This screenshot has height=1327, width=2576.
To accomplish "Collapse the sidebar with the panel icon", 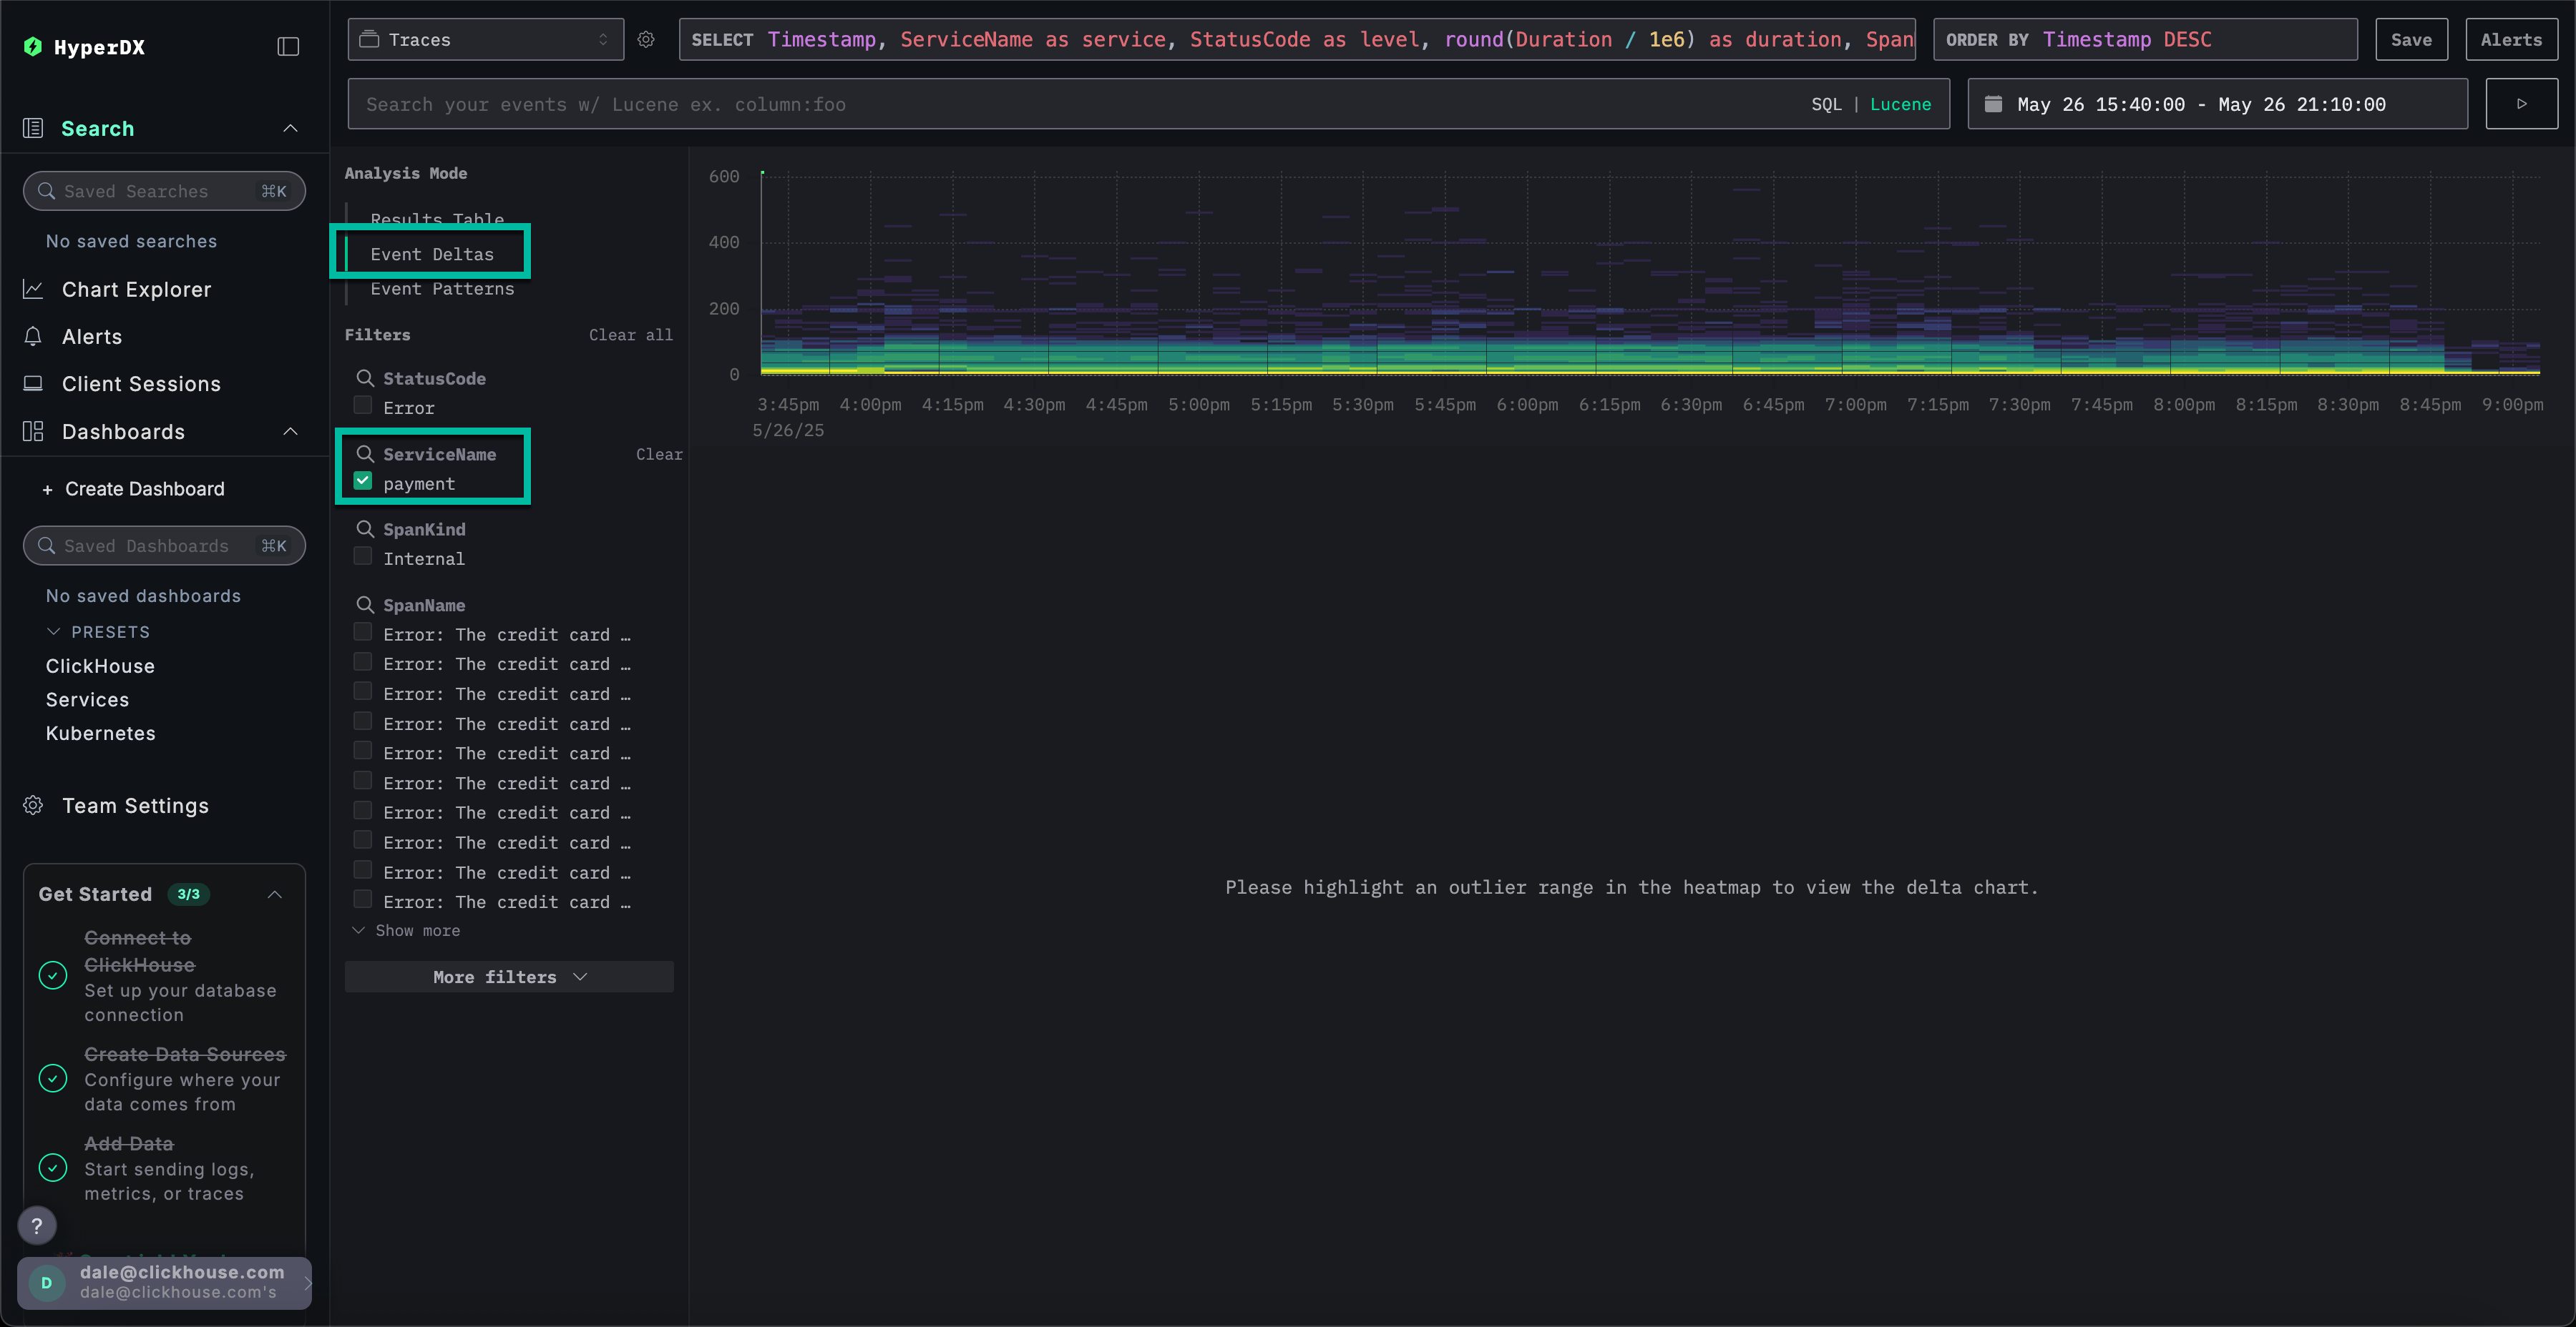I will tap(288, 47).
